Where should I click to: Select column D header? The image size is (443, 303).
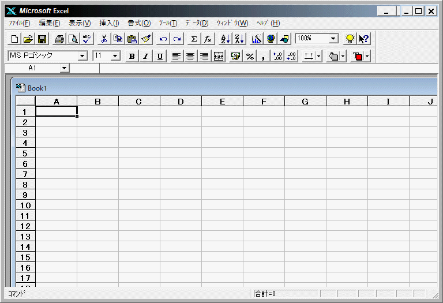(x=181, y=101)
